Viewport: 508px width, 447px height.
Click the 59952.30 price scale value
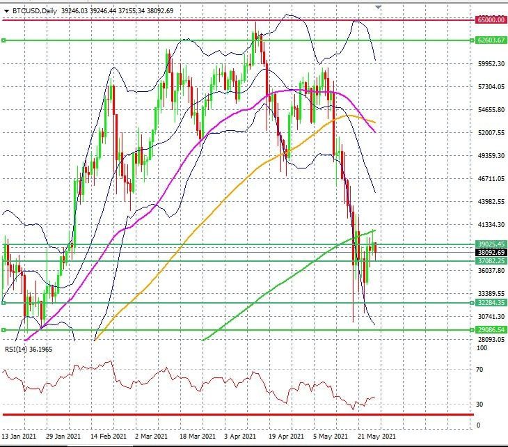click(x=491, y=63)
